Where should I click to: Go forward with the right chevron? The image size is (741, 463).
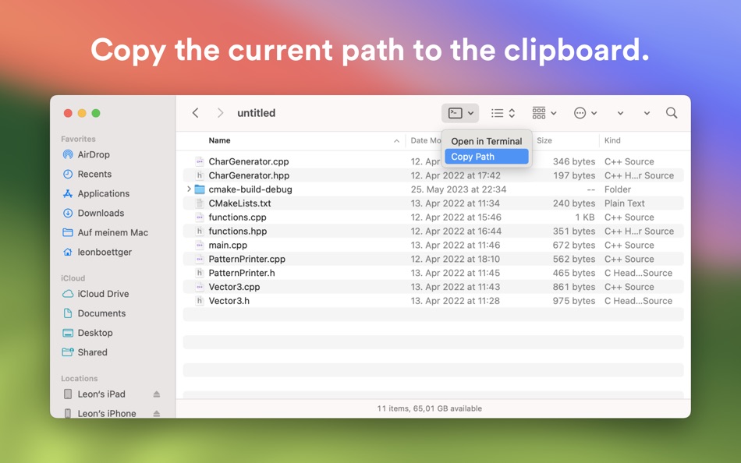(220, 113)
